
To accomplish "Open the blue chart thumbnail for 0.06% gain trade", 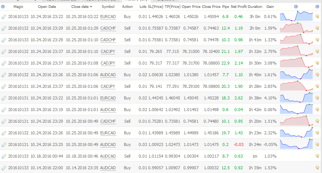I will 296,109.
